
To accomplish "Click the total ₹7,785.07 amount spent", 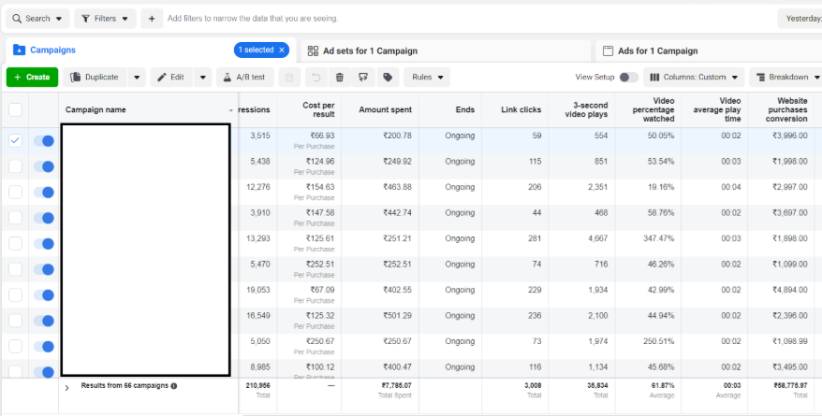I will point(396,386).
